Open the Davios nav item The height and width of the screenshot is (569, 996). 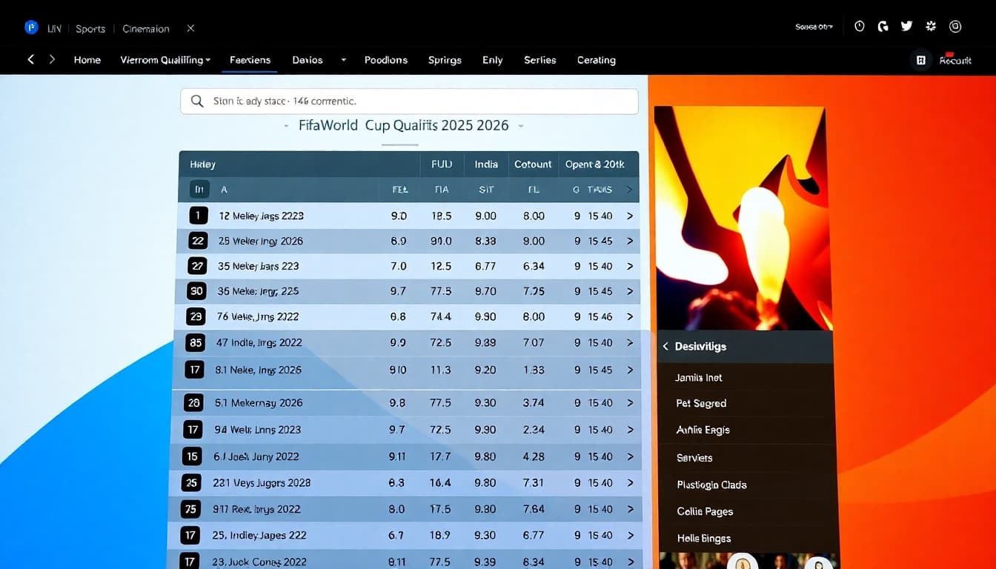308,60
